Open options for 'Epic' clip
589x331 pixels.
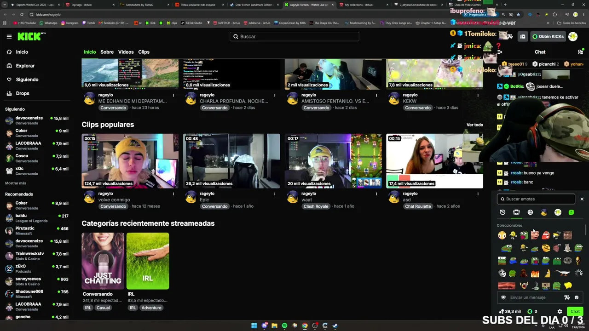(x=275, y=194)
